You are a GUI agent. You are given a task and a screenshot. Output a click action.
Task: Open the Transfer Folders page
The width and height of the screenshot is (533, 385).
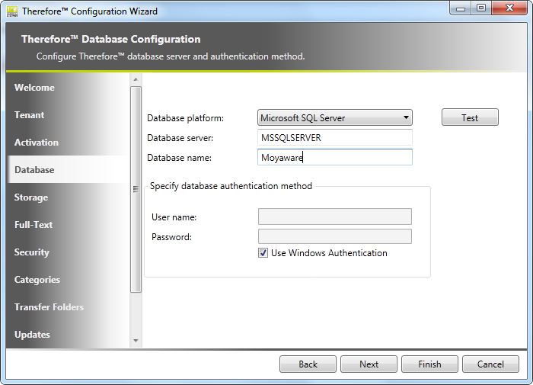[x=49, y=307]
